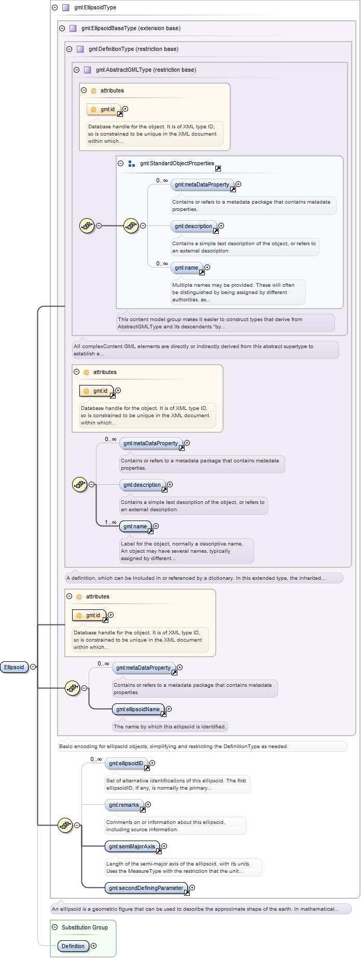The width and height of the screenshot is (361, 958).
Task: Click sequence icon leading to the 1..∞ gml:name
Action: coord(79,484)
